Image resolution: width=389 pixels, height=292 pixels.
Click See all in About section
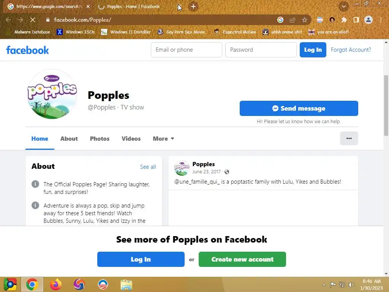click(148, 167)
